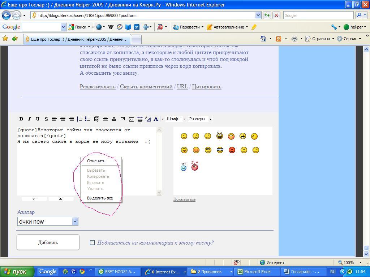This screenshot has width=370, height=277.
Task: Insert the blue confused question-marks smiley
Action: click(x=184, y=167)
